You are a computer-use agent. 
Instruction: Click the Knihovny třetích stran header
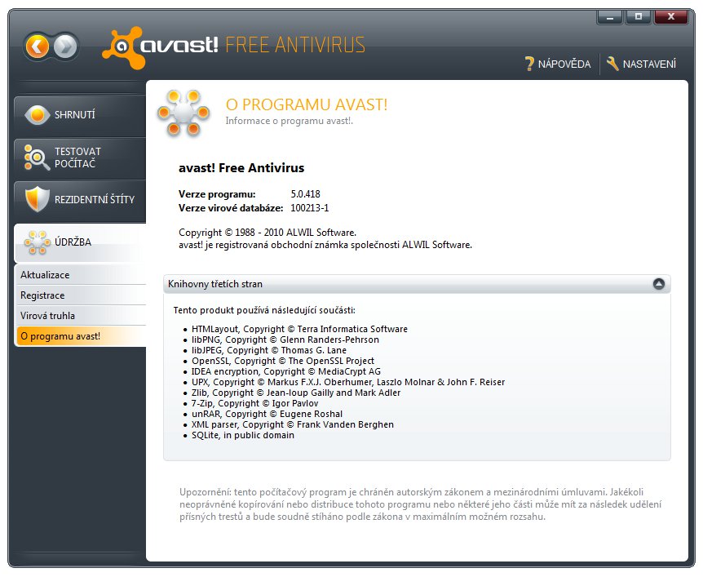pyautogui.click(x=417, y=284)
